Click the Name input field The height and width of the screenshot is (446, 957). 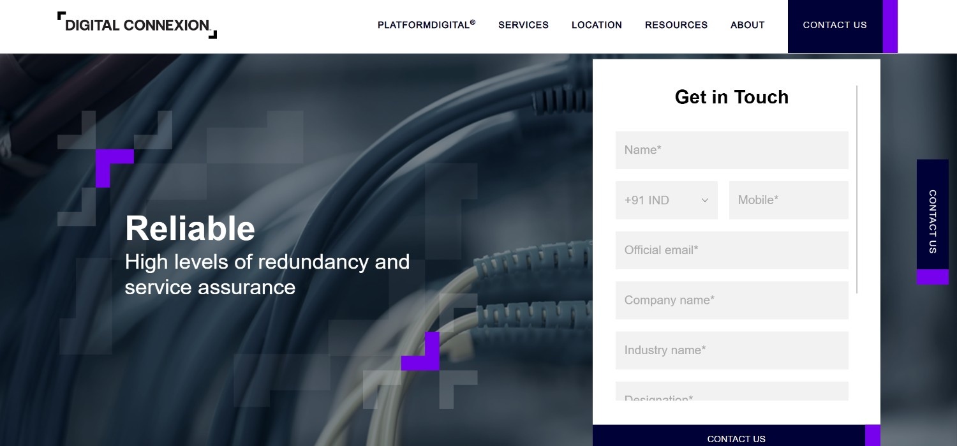[x=732, y=150]
